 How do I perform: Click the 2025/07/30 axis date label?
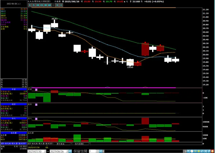pos(34,147)
